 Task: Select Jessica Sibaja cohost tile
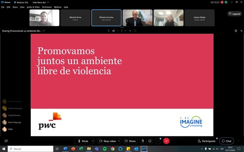click(x=199, y=18)
